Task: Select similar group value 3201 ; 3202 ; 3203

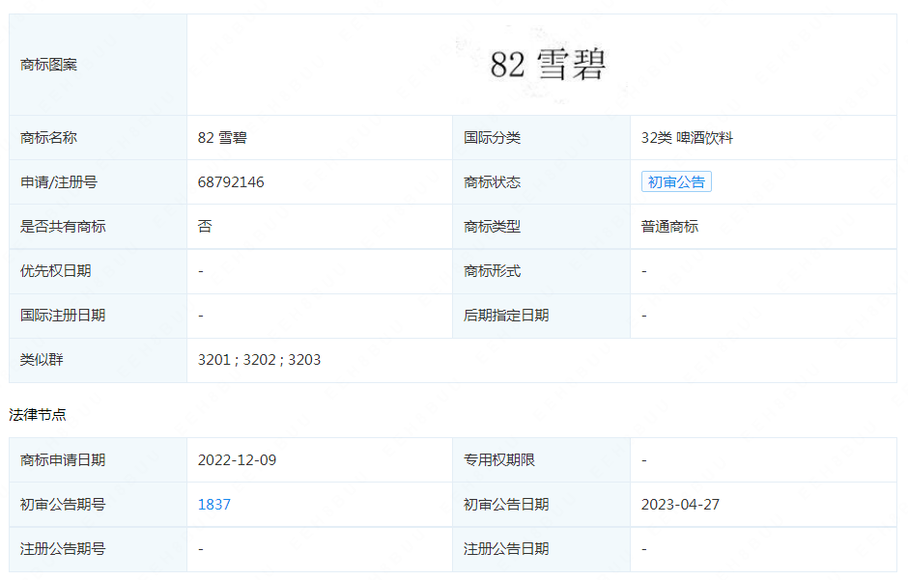Action: point(260,360)
